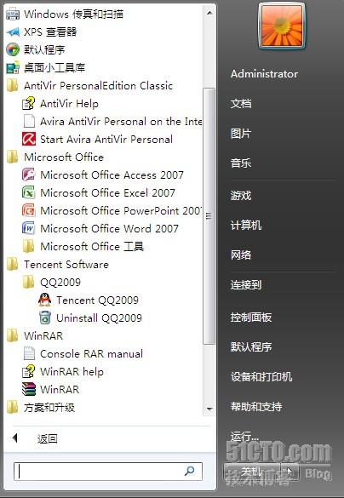Image resolution: width=344 pixels, height=498 pixels.
Task: Click the orange flower user account picture
Action: coord(282,26)
